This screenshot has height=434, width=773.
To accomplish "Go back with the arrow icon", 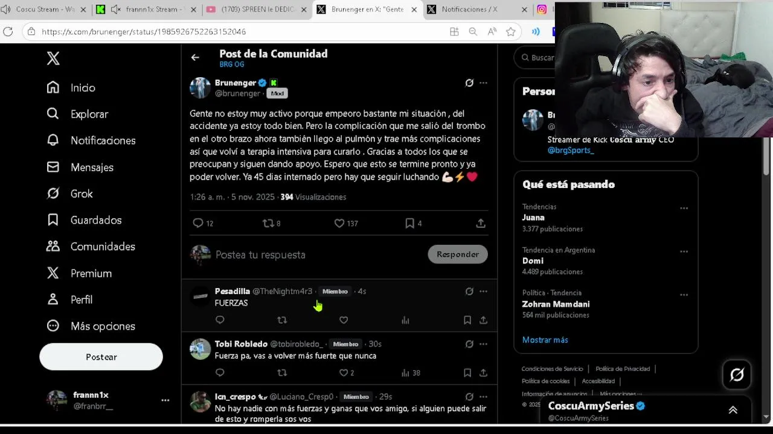I will point(194,57).
